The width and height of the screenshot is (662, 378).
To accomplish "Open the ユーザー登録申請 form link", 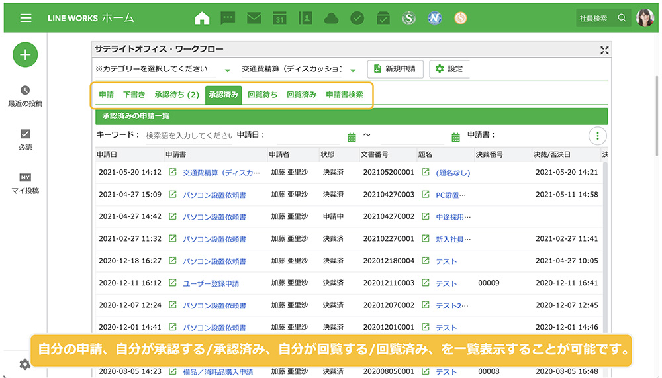I will pos(211,283).
